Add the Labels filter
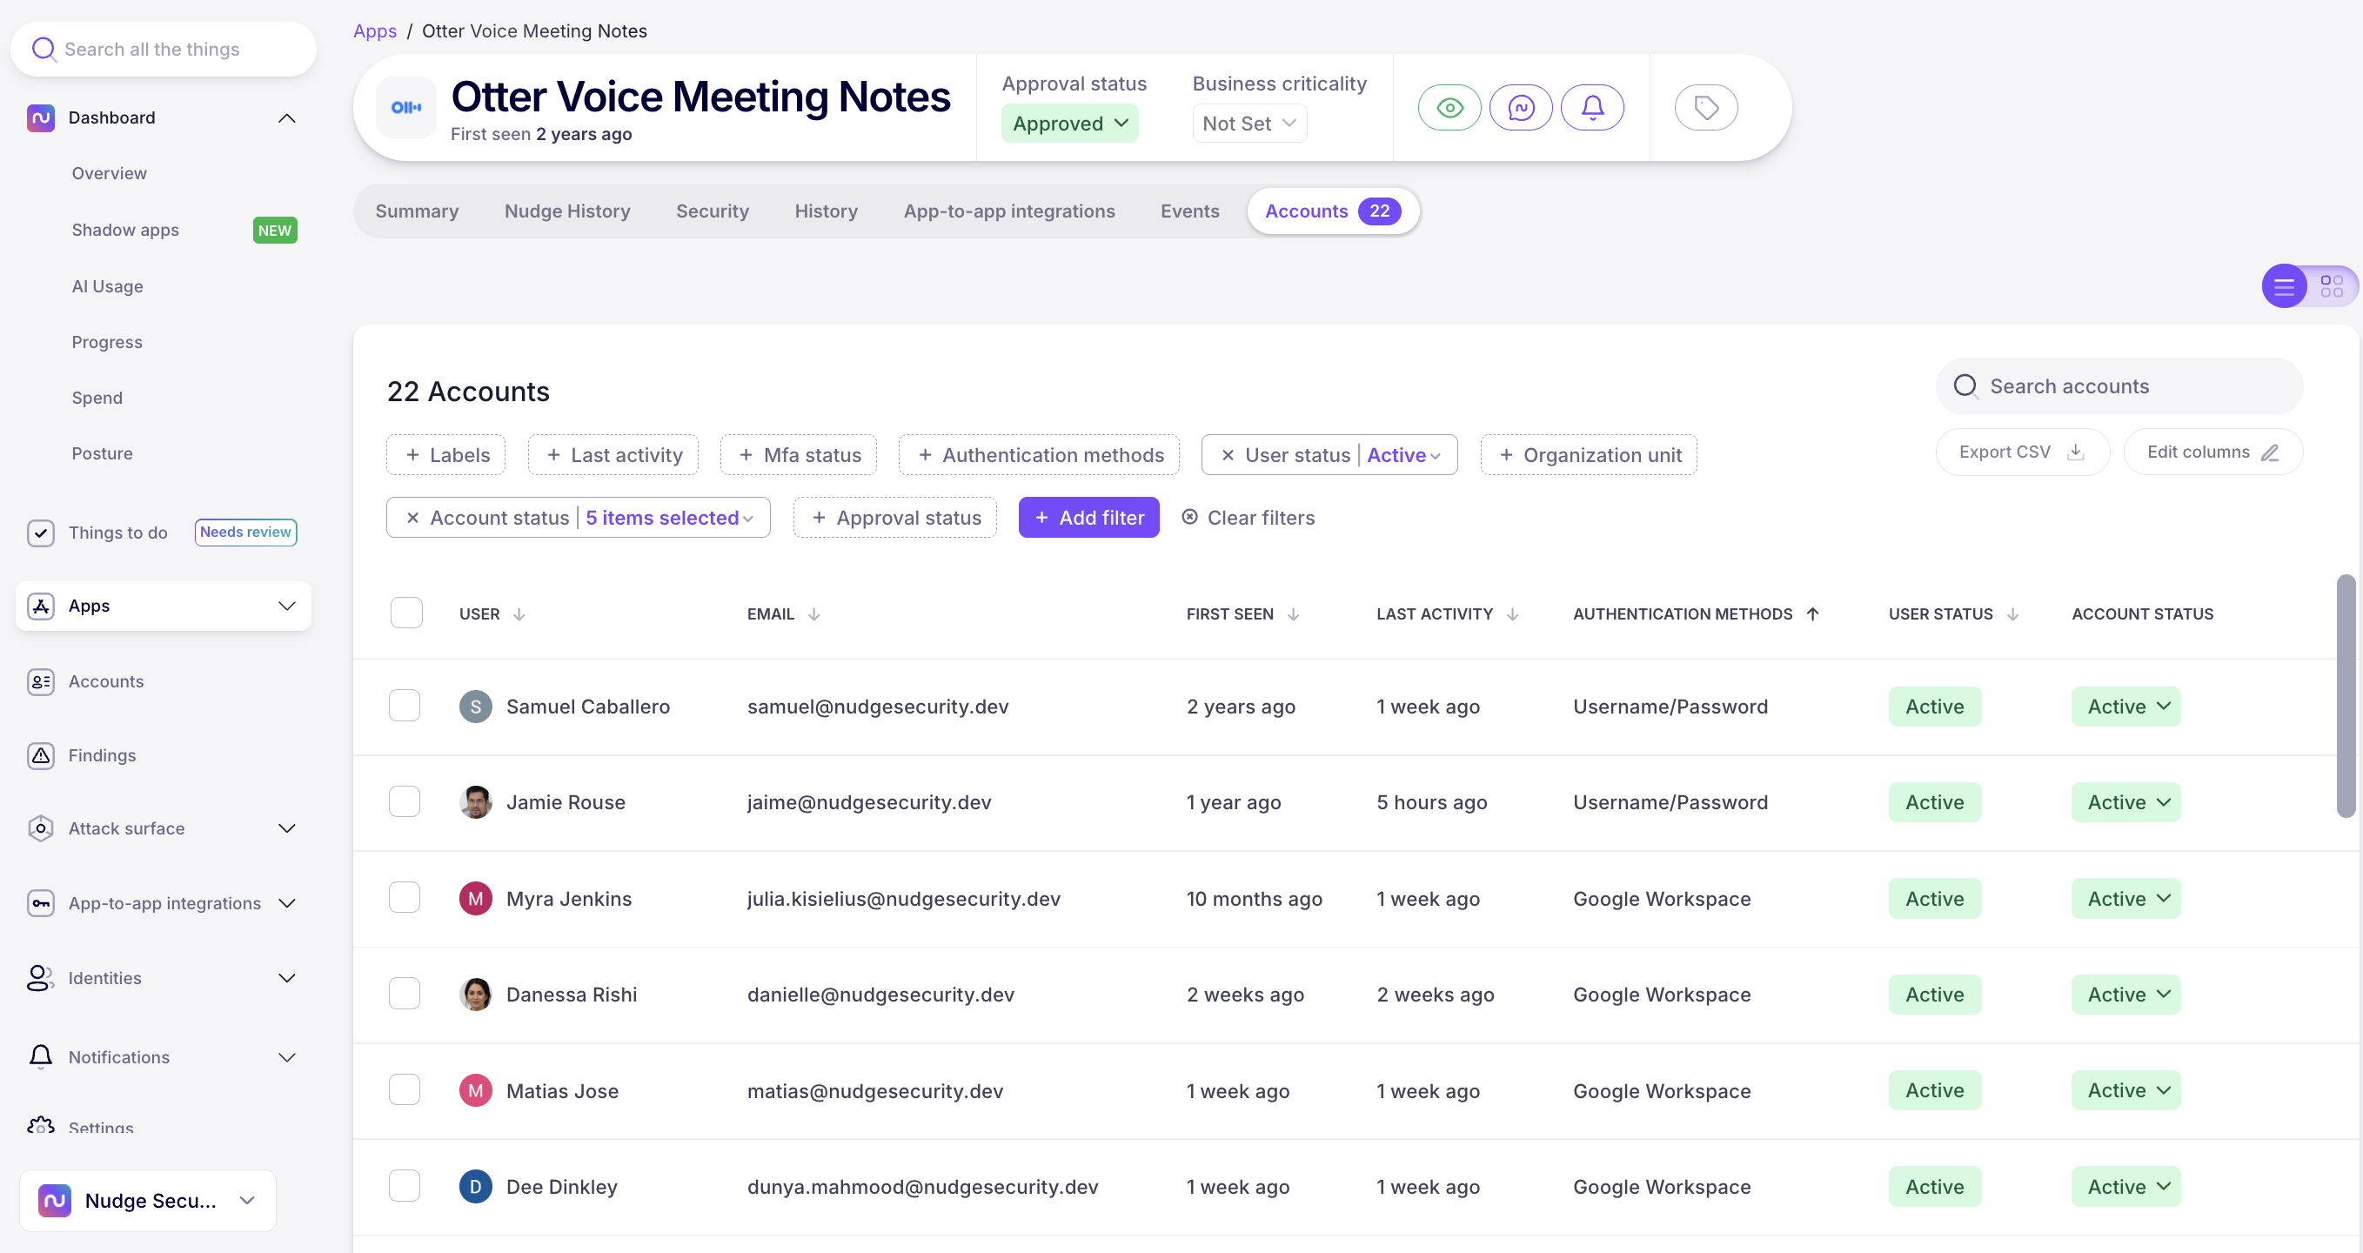The height and width of the screenshot is (1253, 2363). (x=445, y=456)
